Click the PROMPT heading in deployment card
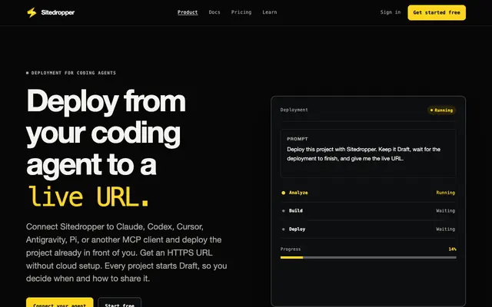 coord(298,139)
